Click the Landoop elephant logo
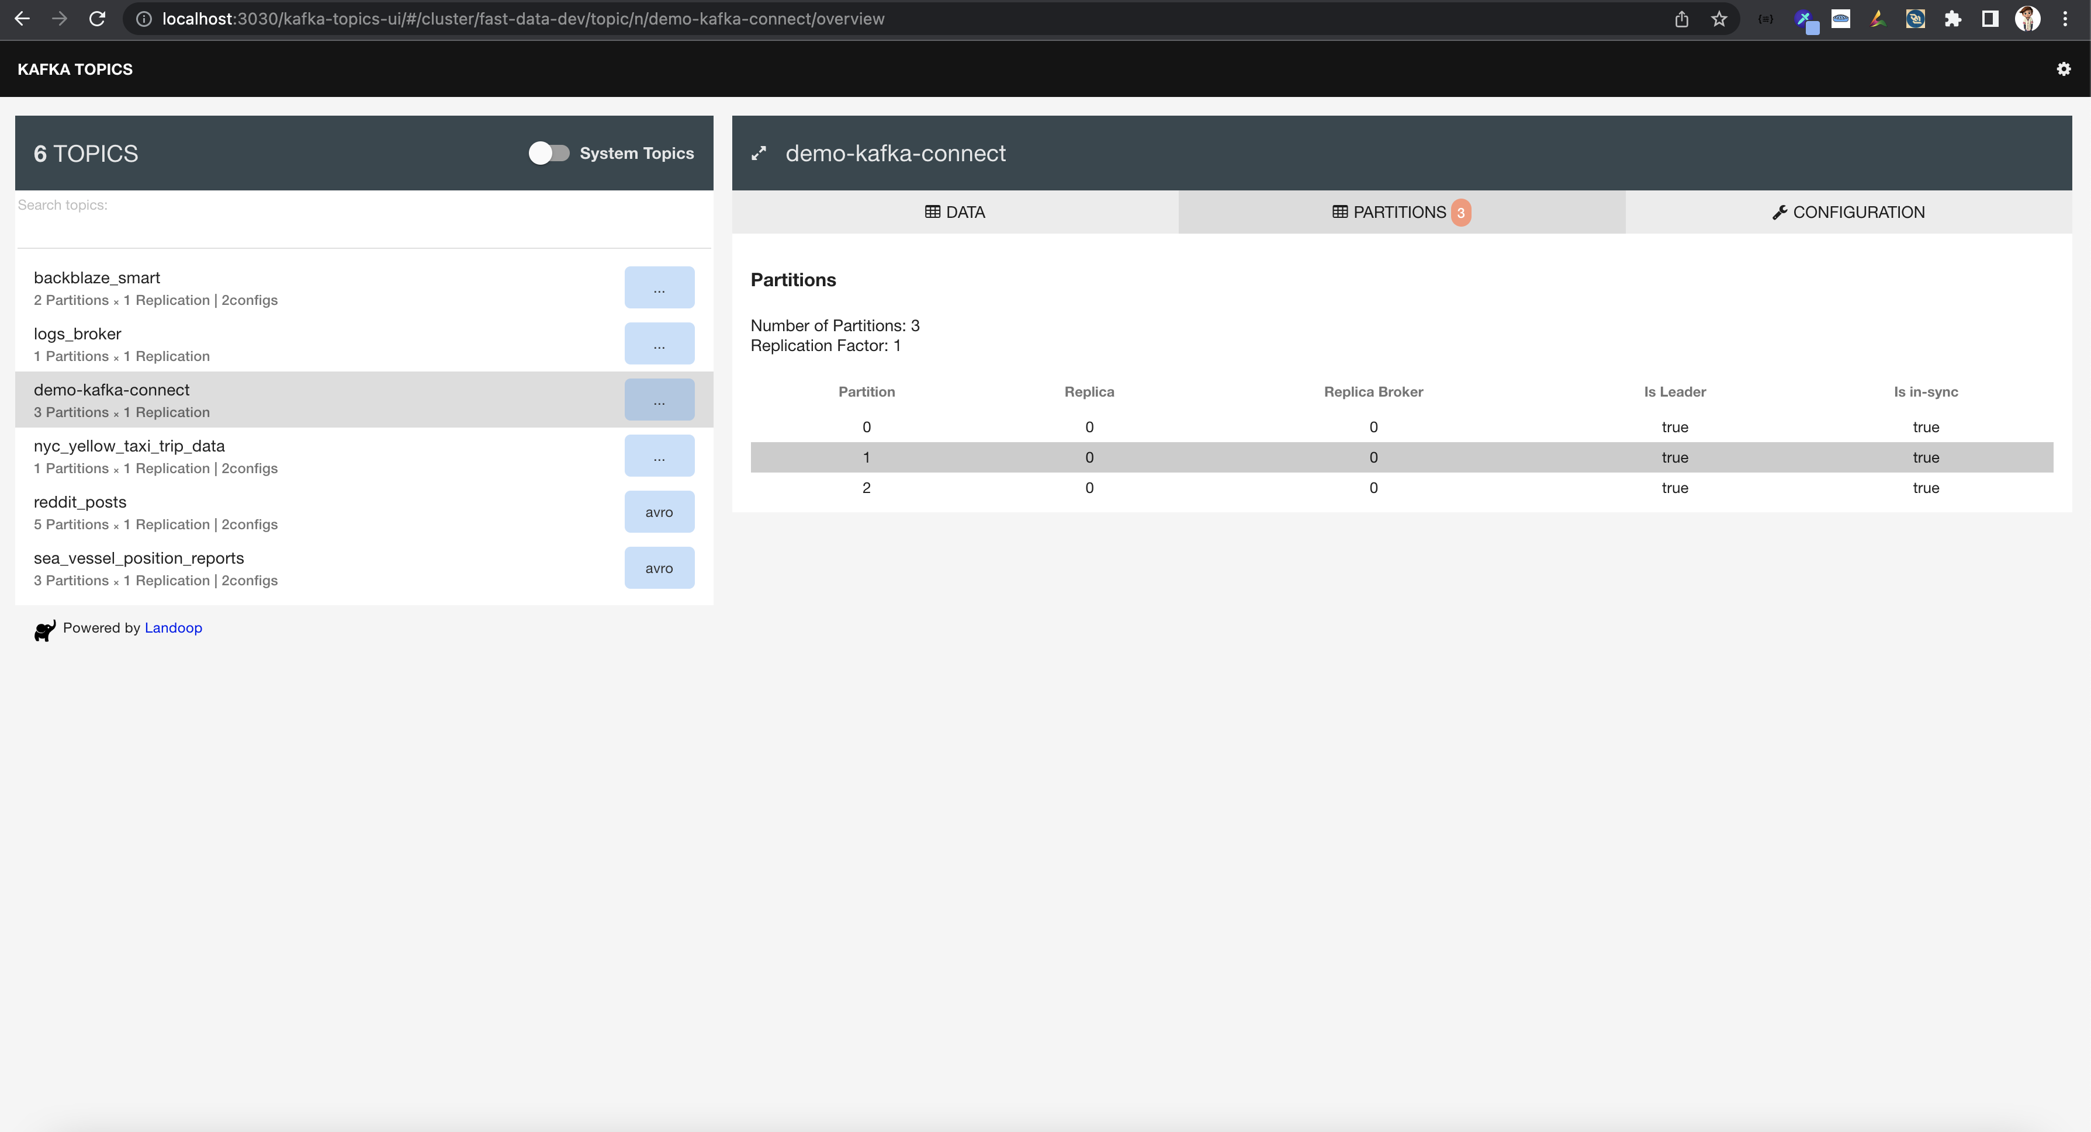The image size is (2091, 1132). [44, 630]
